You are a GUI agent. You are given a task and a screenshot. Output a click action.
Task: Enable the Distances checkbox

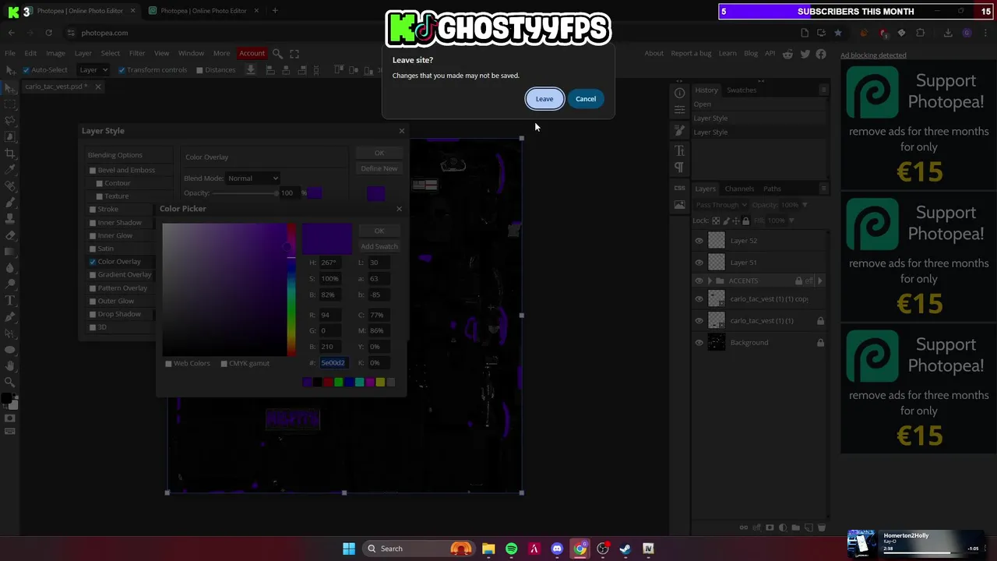(x=199, y=70)
